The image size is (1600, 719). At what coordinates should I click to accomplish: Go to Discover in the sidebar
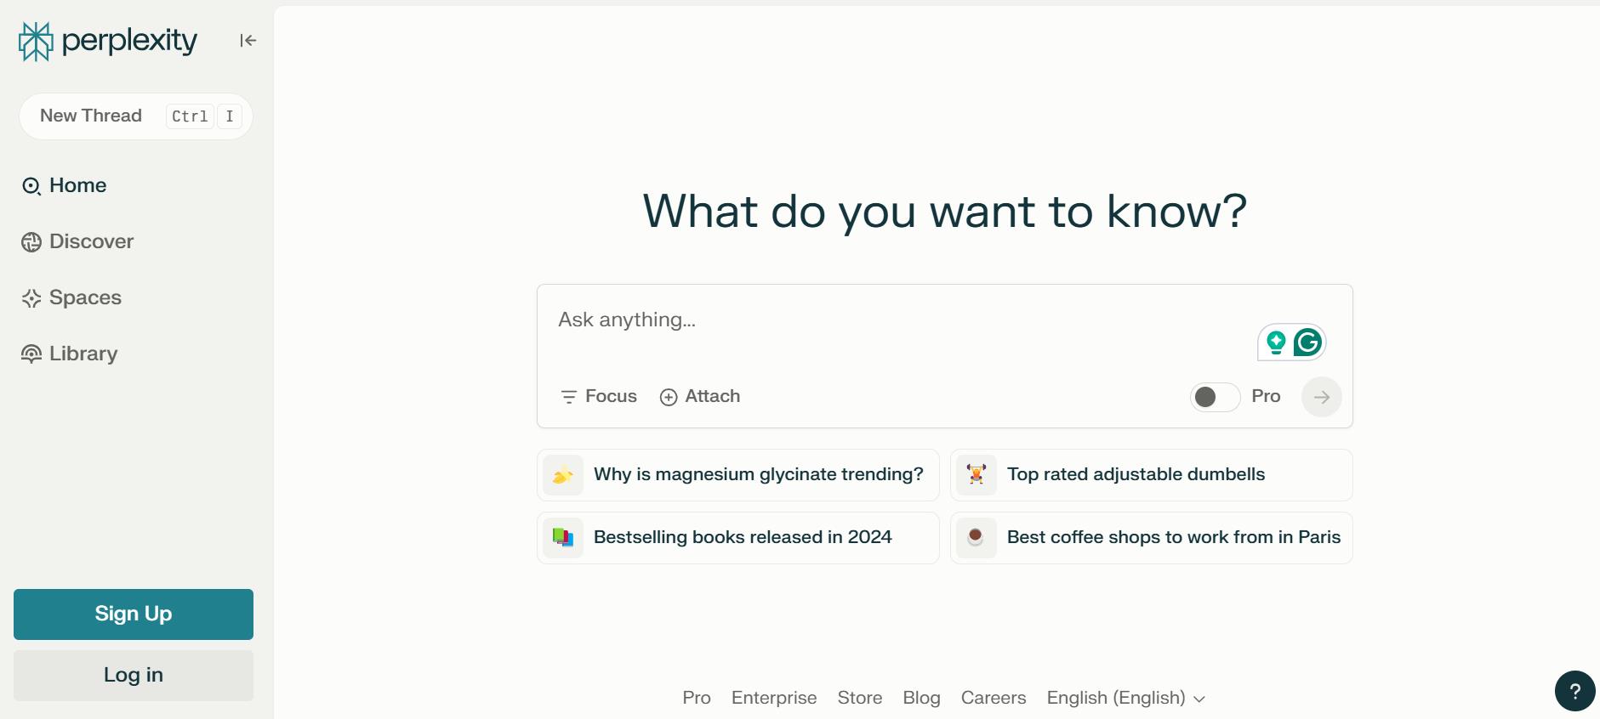point(91,241)
